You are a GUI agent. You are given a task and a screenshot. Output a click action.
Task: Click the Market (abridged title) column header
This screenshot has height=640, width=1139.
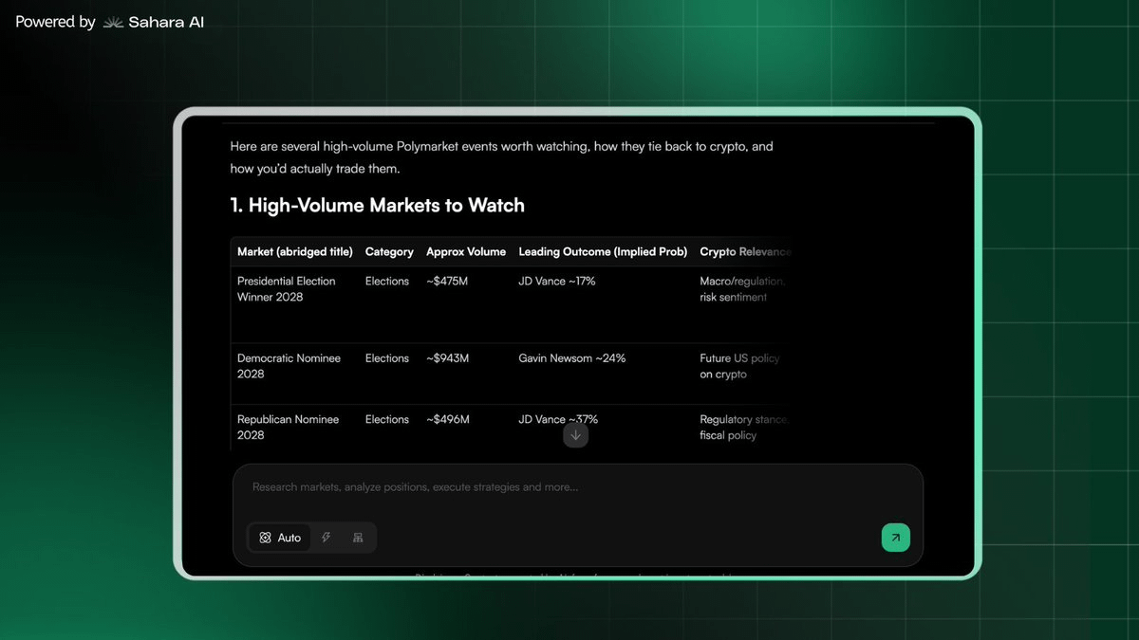pos(295,252)
